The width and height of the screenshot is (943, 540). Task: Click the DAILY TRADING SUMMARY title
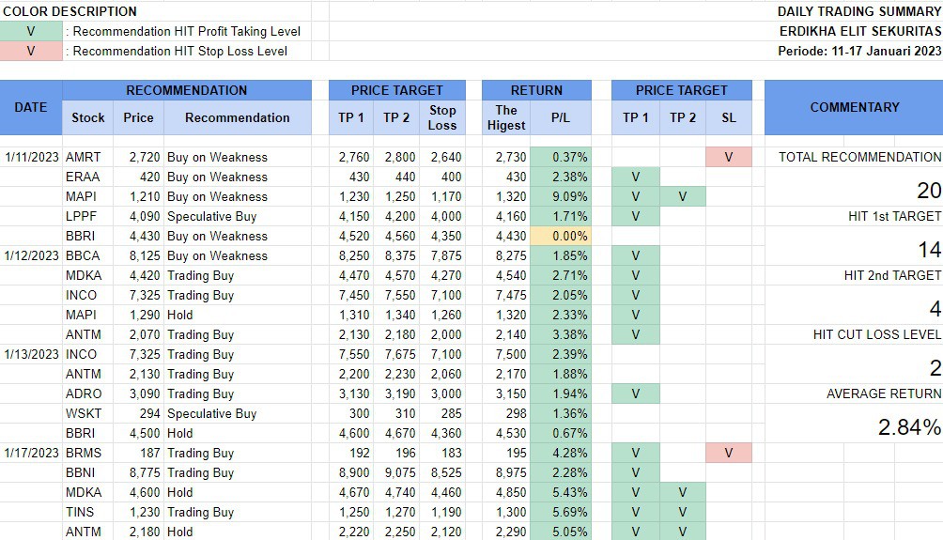[858, 11]
